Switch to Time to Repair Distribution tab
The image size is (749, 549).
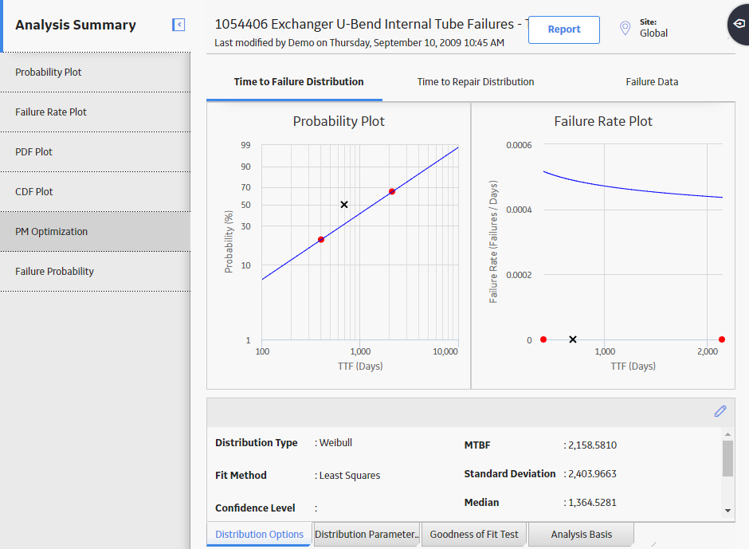click(x=475, y=82)
